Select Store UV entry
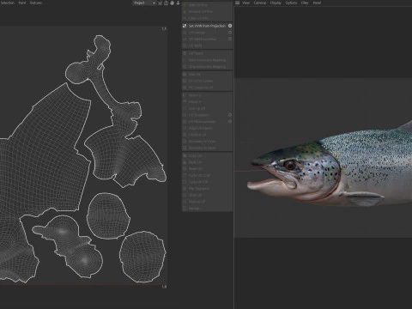Viewport: 412px width, 309px height. point(208,195)
